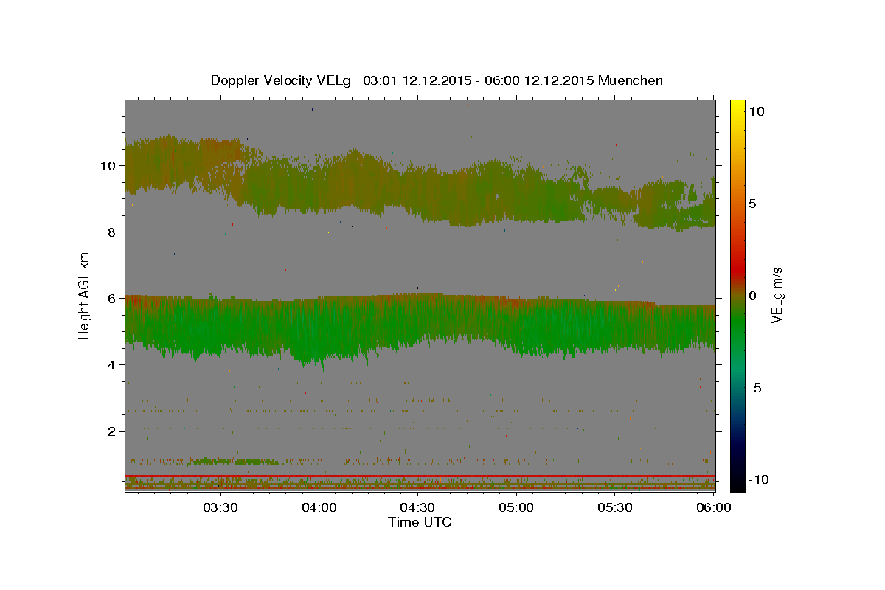Click the 'Time UTC' axis label
The image size is (885, 590).
pos(420,522)
